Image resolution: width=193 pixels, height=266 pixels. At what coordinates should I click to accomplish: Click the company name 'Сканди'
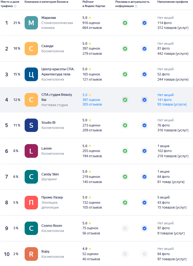(47, 46)
